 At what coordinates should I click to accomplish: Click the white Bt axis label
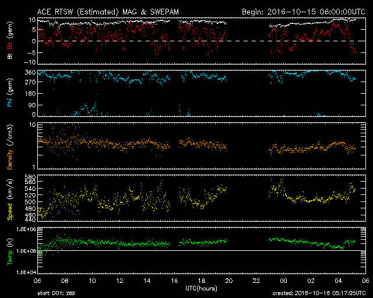(10, 56)
